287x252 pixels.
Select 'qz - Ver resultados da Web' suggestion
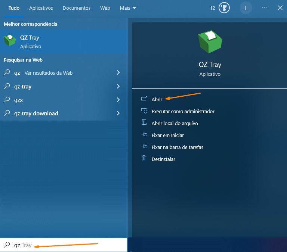click(64, 72)
